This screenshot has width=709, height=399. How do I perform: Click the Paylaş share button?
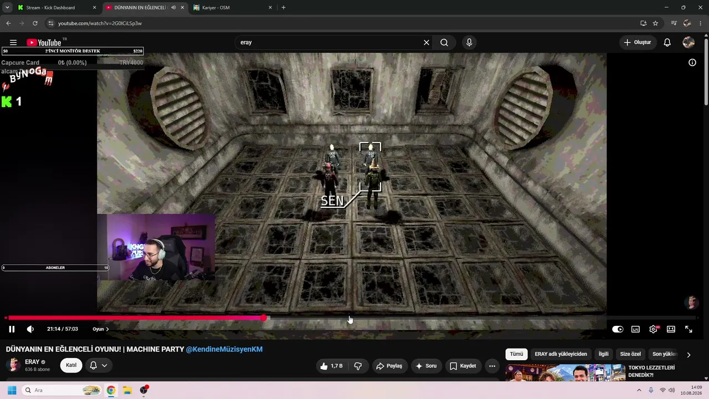point(389,366)
